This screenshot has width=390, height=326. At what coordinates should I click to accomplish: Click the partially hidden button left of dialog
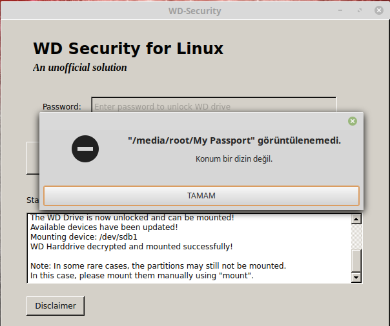(x=33, y=158)
